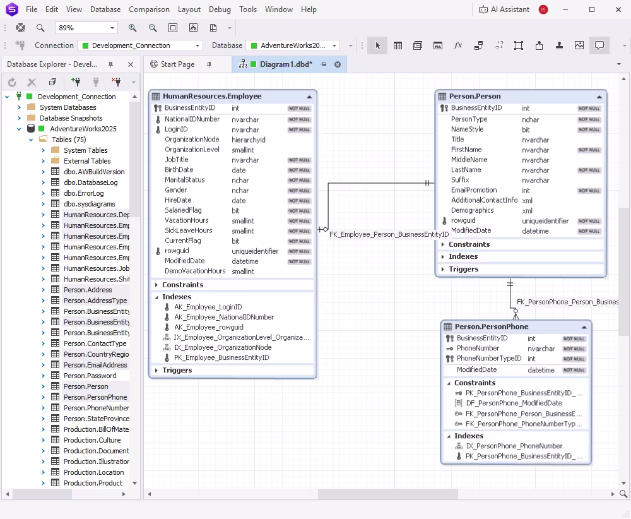This screenshot has width=631, height=519.
Task: Collapse the Tables (75) tree node
Action: pos(31,140)
